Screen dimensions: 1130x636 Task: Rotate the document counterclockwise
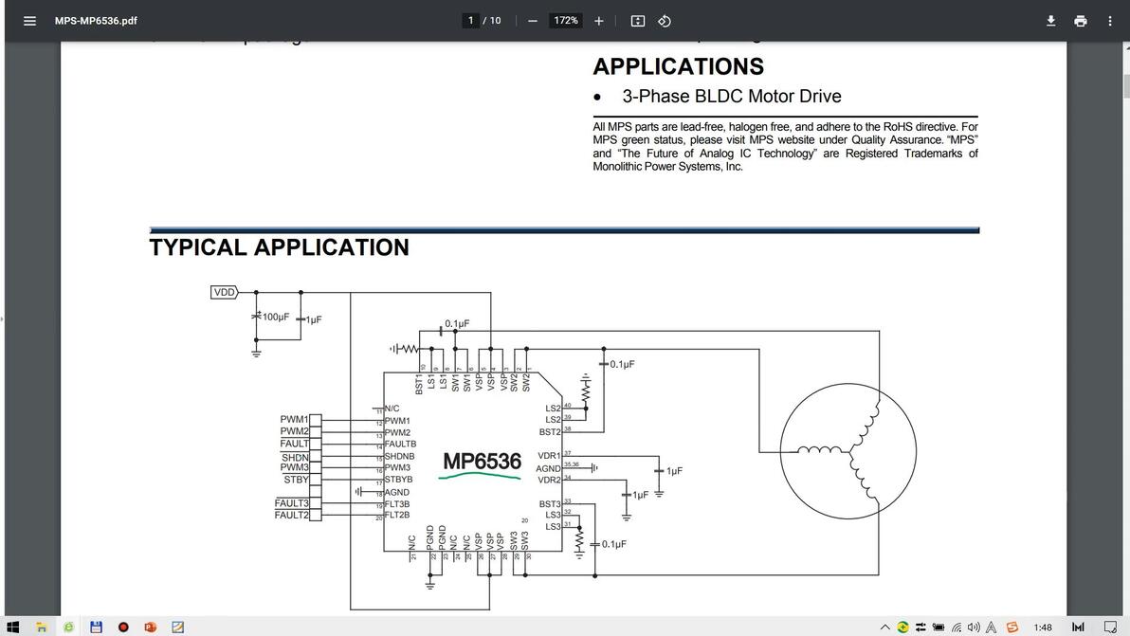[665, 21]
